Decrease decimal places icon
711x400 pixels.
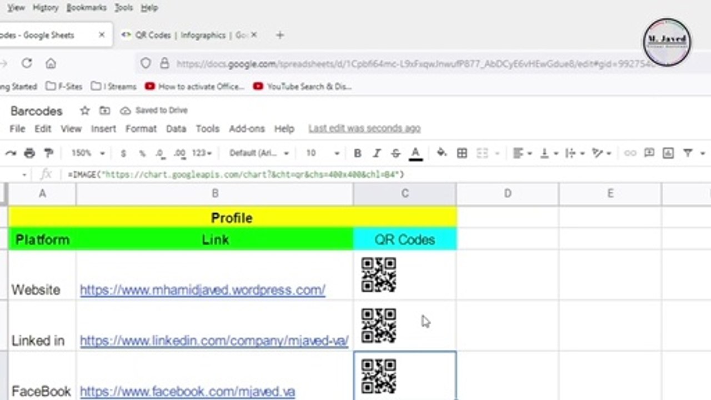coord(160,153)
